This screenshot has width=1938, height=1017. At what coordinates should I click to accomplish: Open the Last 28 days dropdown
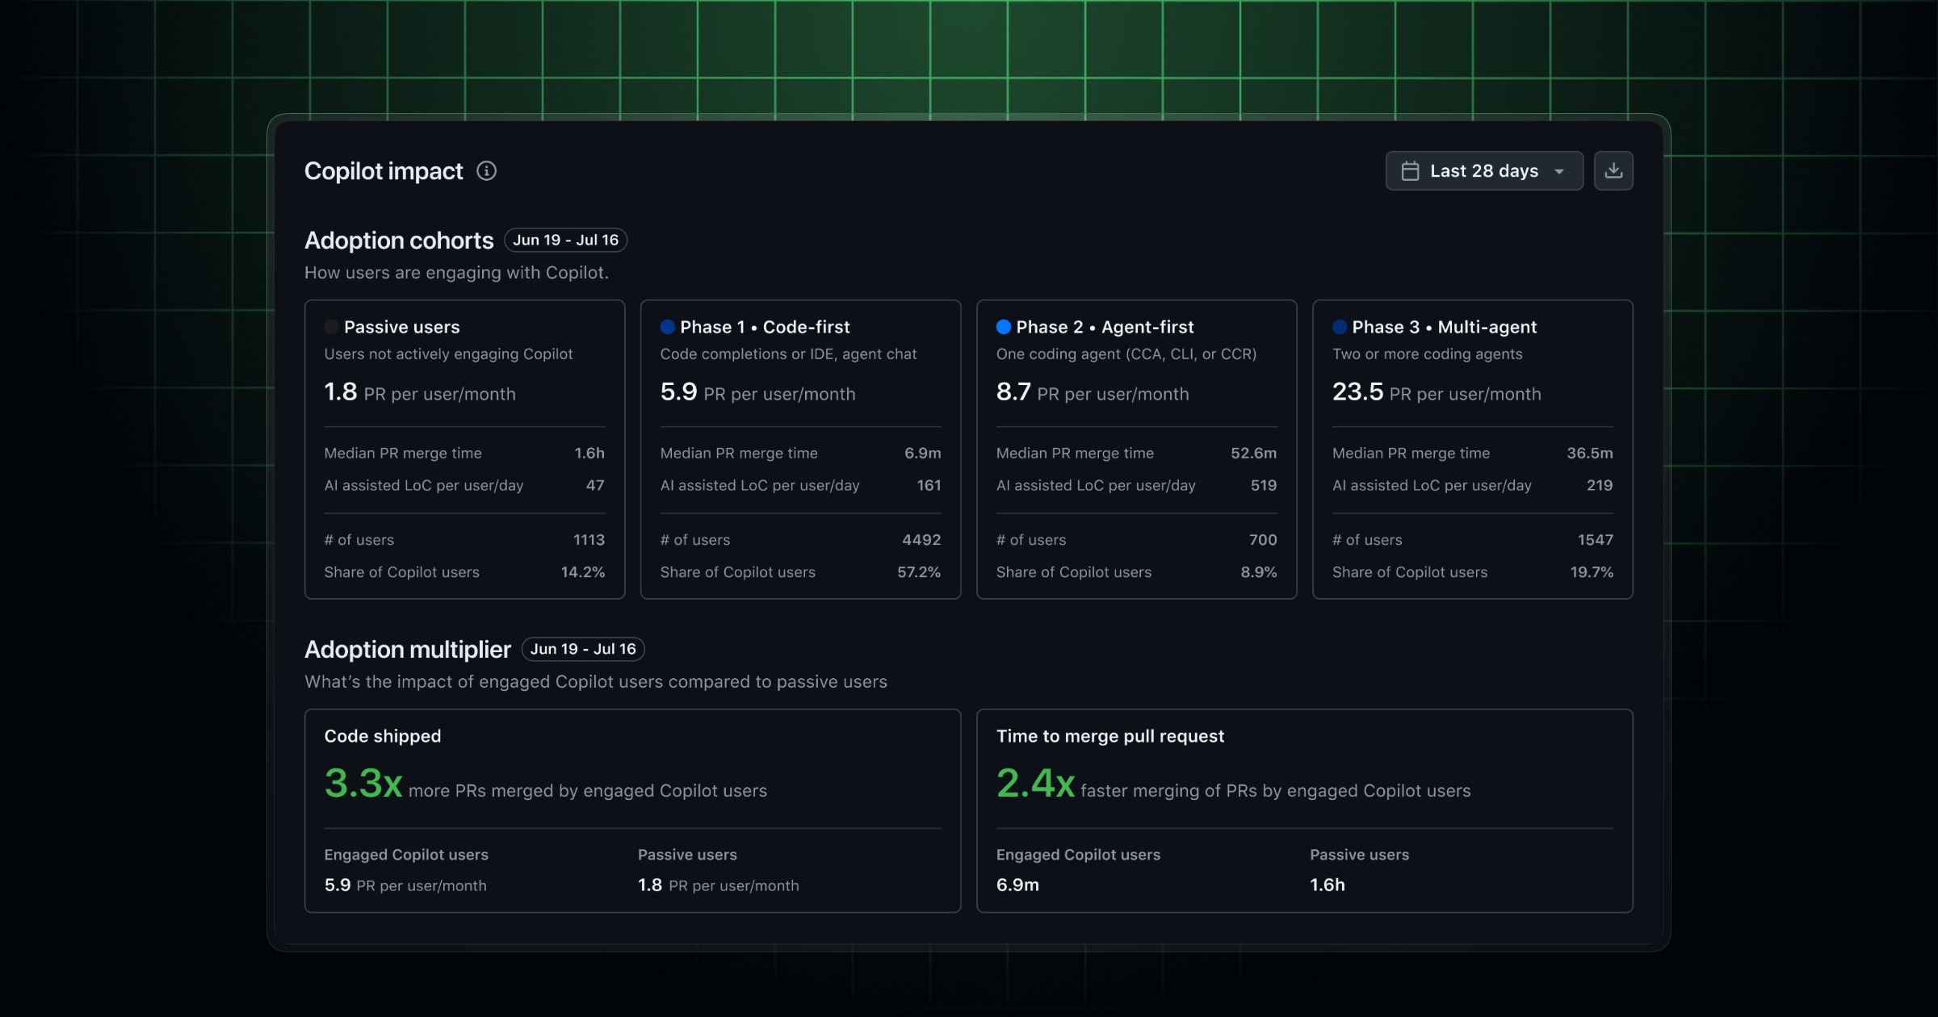click(x=1484, y=170)
